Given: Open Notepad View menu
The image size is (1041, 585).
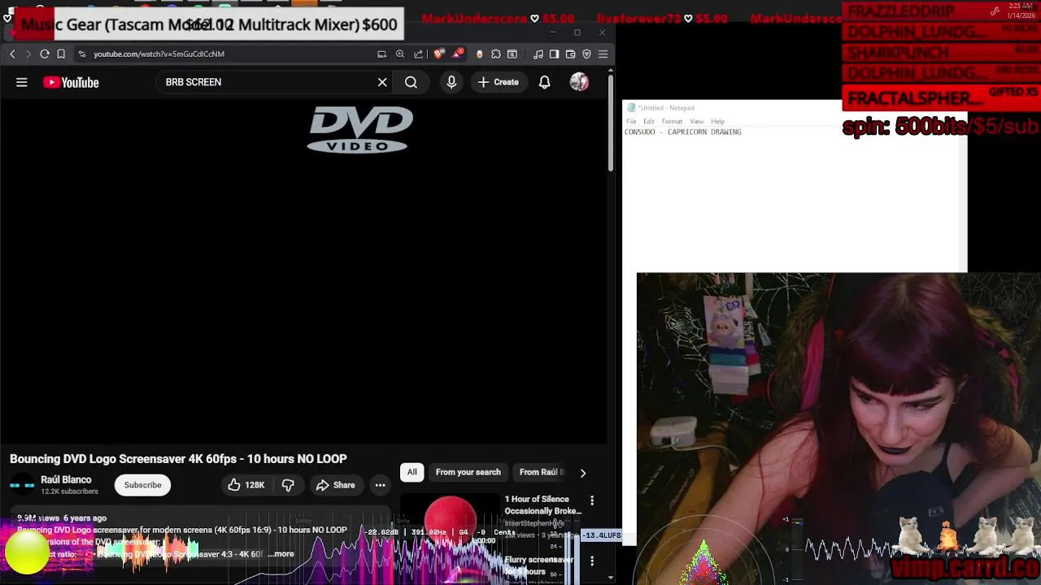Looking at the screenshot, I should point(696,121).
